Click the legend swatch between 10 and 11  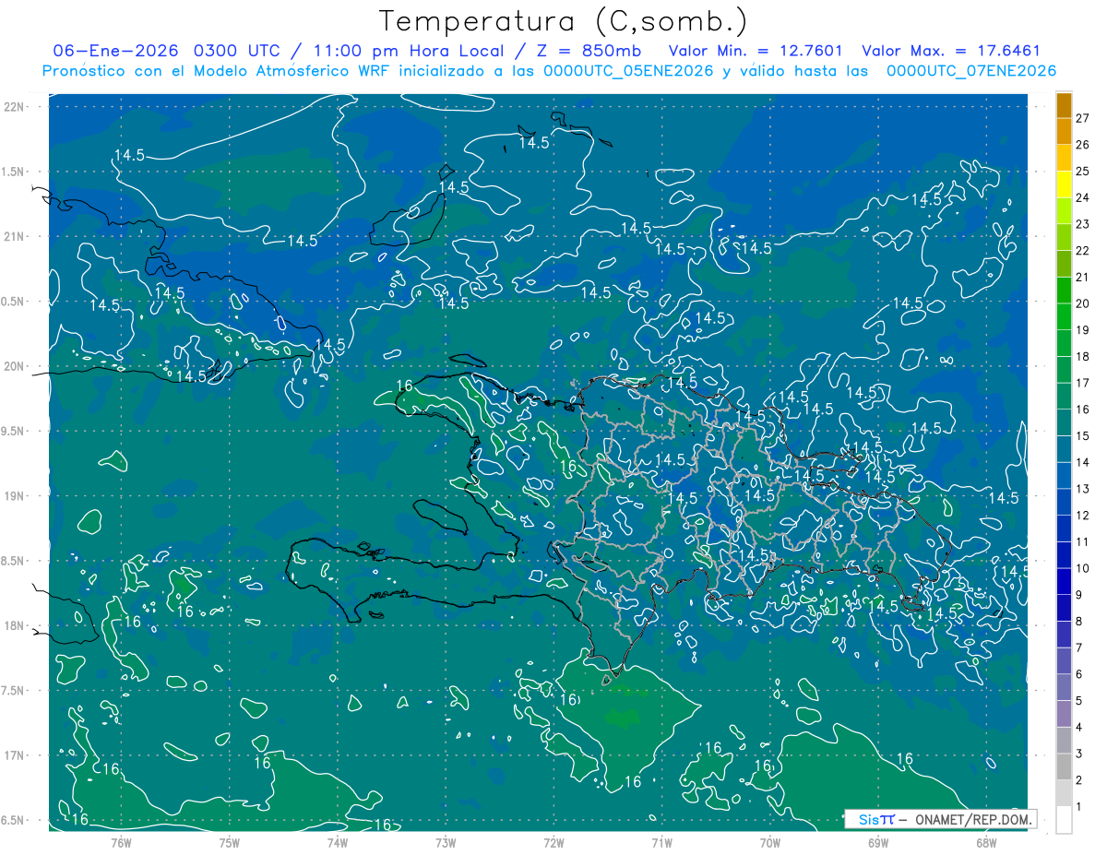pos(1065,555)
